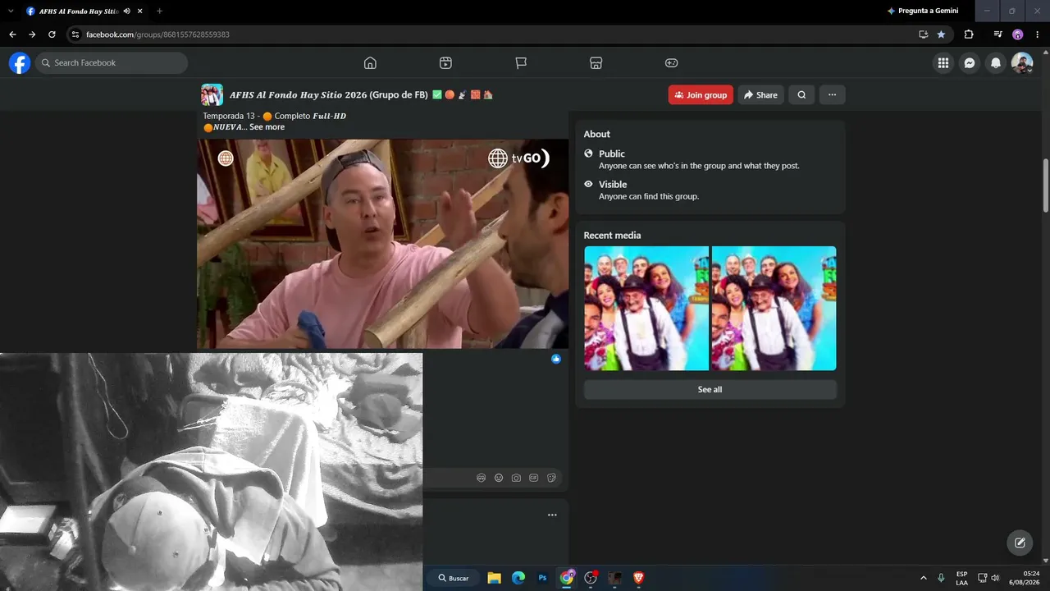The height and width of the screenshot is (591, 1050).
Task: Open Brave browser from the taskbar
Action: tap(639, 578)
